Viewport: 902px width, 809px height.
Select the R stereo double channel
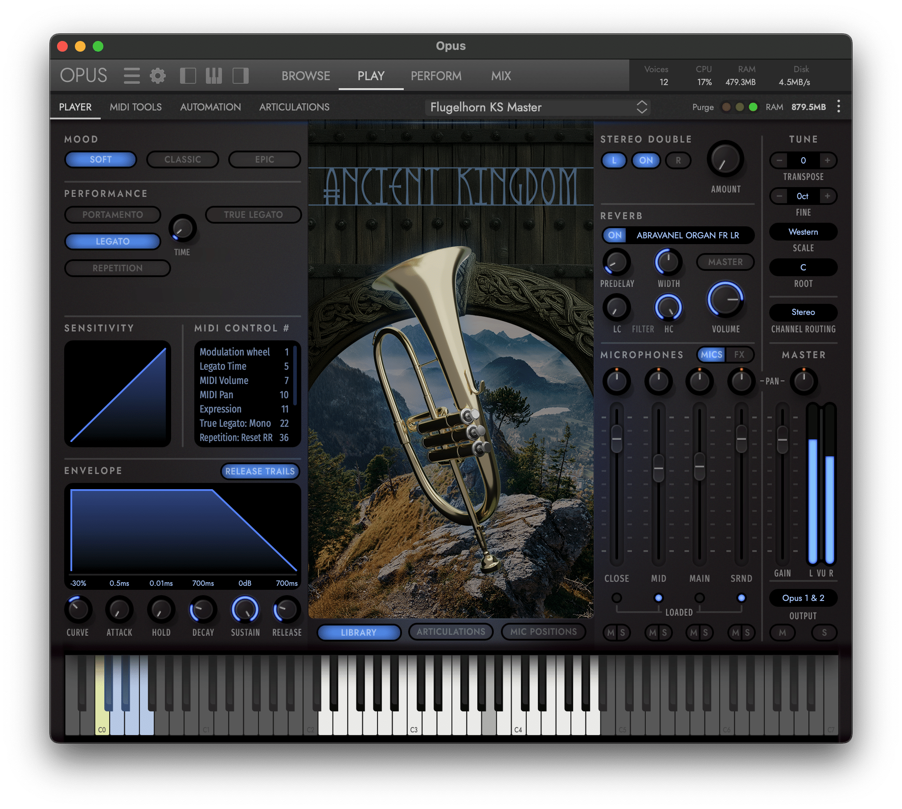coord(678,160)
